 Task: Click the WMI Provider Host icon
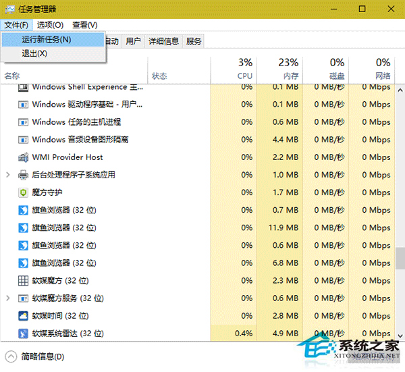tap(23, 157)
